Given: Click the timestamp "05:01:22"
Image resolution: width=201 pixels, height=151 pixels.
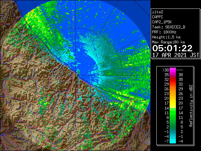Looking at the screenshot, I should pos(172,48).
